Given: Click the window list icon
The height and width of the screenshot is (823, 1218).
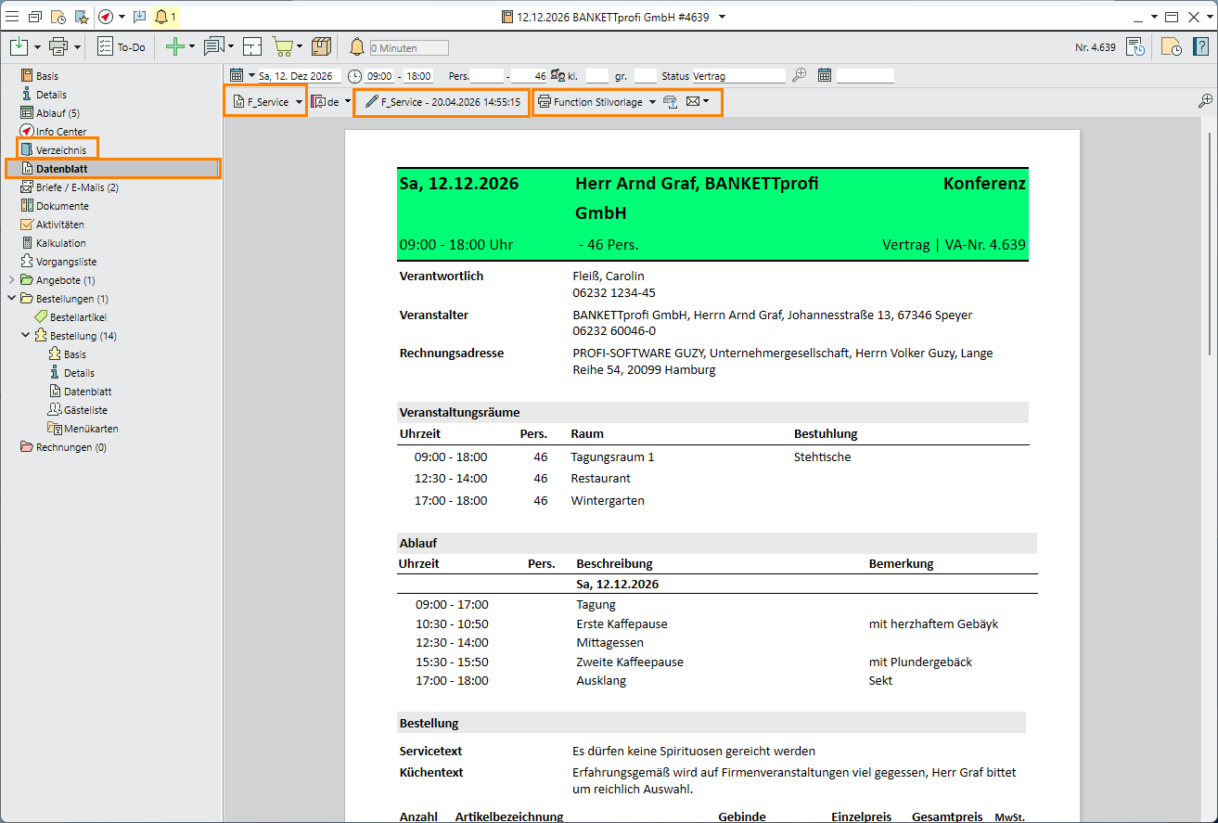Looking at the screenshot, I should tap(35, 17).
